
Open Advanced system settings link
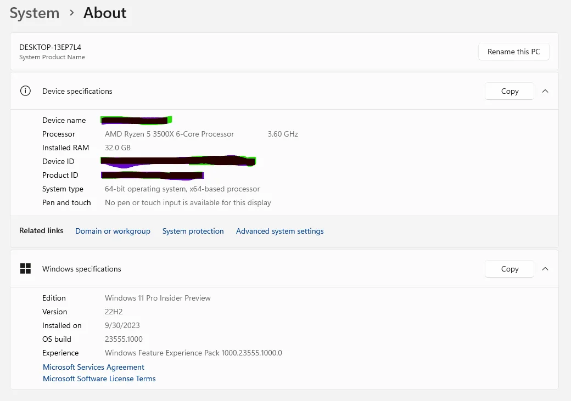coord(279,231)
